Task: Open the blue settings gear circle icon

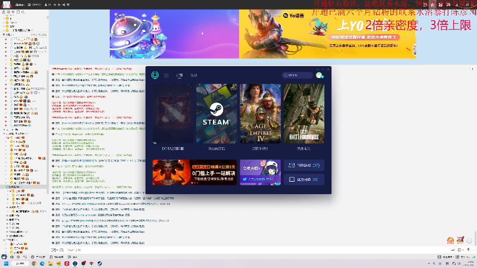Action: [x=469, y=241]
